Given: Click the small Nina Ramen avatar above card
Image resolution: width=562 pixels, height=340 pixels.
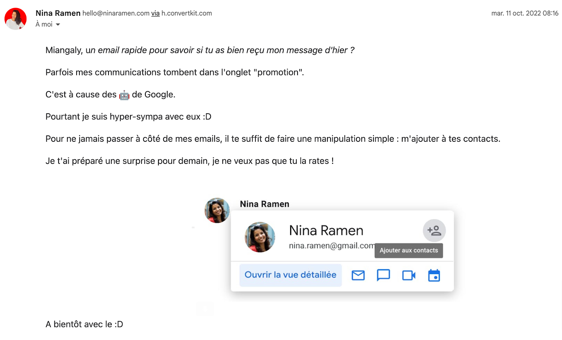Looking at the screenshot, I should coord(217,211).
